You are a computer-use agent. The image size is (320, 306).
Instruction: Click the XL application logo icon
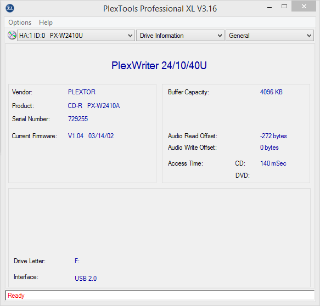(10, 8)
